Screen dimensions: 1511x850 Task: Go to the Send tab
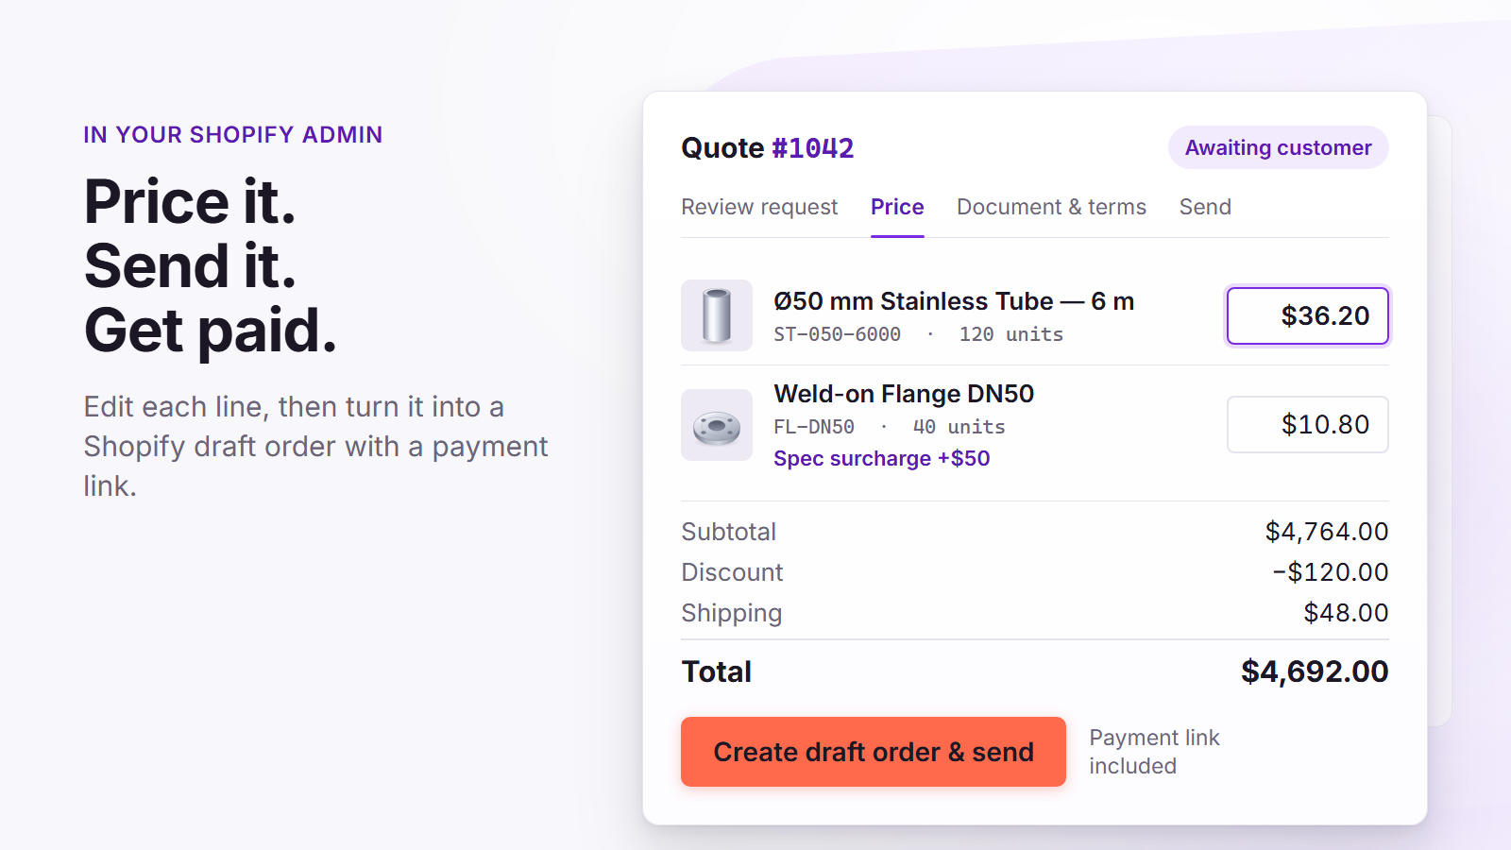coord(1205,207)
